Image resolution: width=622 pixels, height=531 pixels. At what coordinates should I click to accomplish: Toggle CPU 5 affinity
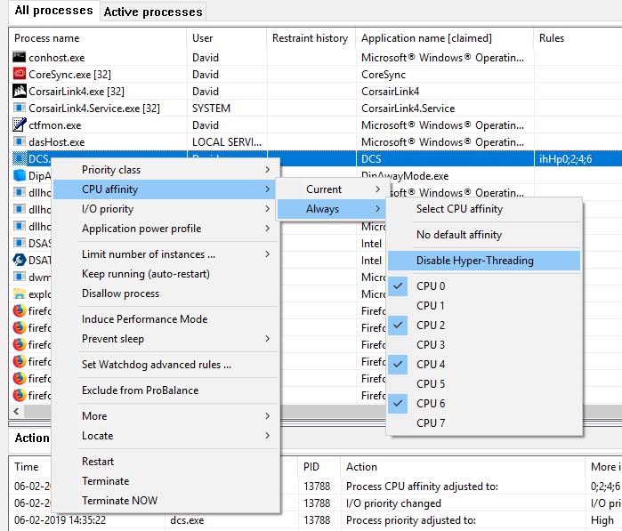coord(484,384)
